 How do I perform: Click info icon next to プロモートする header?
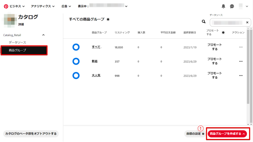pos(223,32)
